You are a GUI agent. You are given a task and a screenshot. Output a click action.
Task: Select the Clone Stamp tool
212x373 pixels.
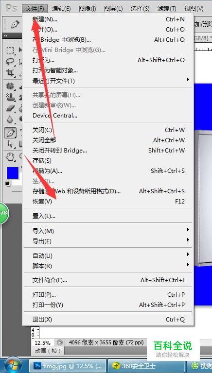click(x=10, y=97)
